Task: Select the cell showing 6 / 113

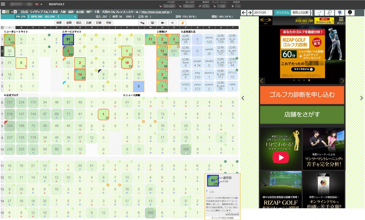Action: click(x=9, y=40)
